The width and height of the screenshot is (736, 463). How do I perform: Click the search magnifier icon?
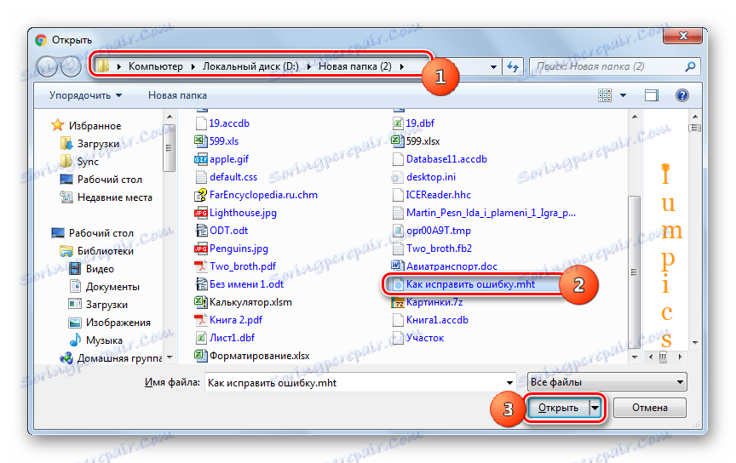(x=690, y=66)
